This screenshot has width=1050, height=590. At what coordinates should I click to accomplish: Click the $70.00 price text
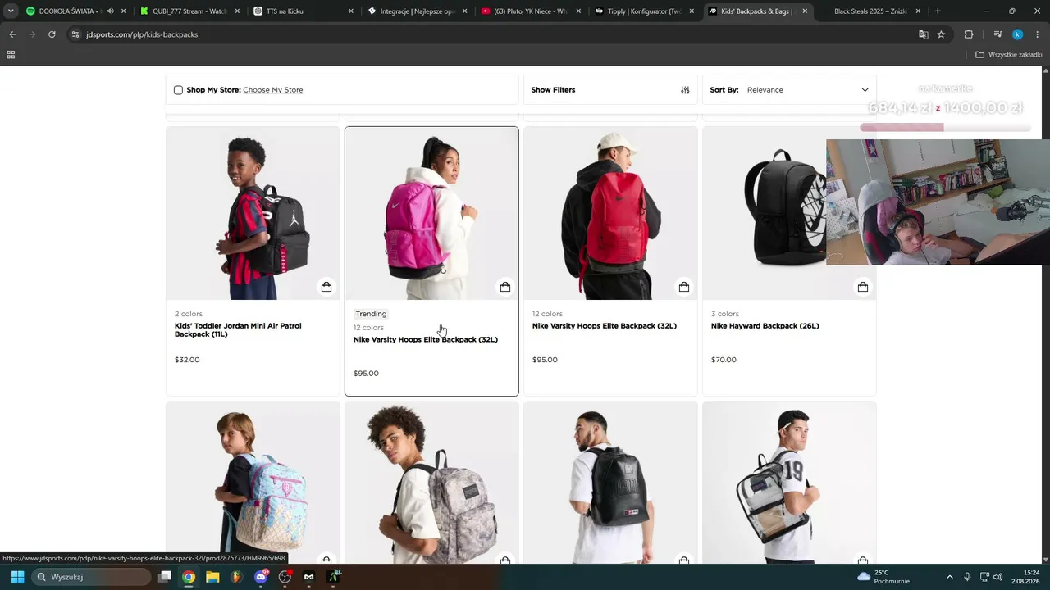tap(724, 360)
